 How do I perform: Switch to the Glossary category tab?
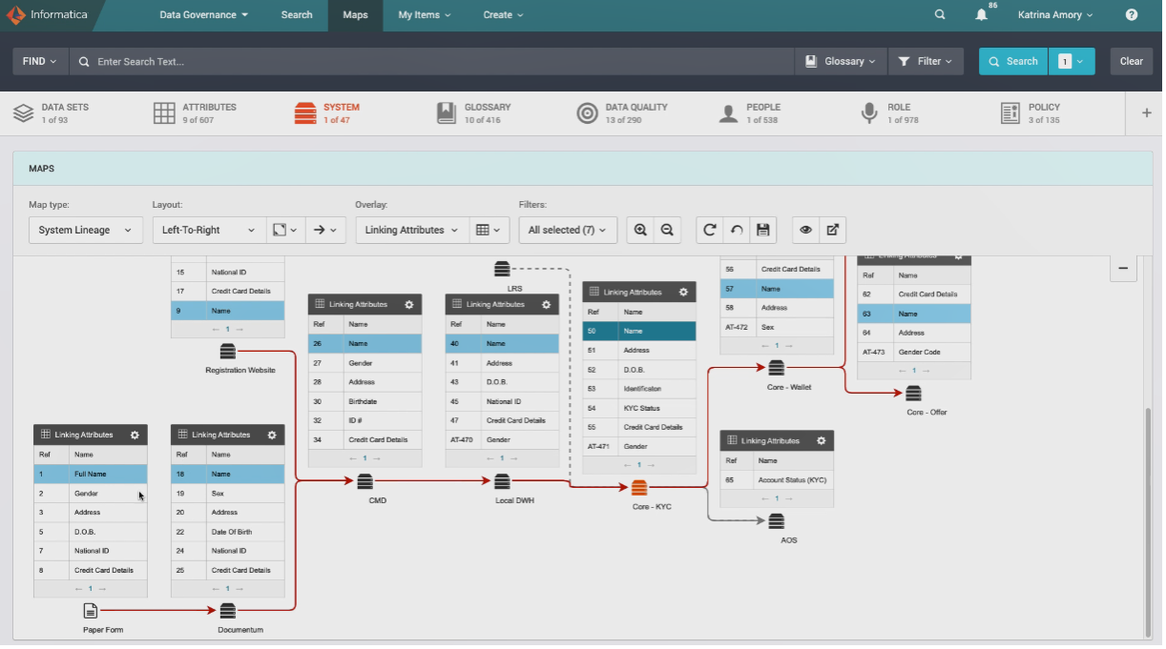(x=475, y=113)
